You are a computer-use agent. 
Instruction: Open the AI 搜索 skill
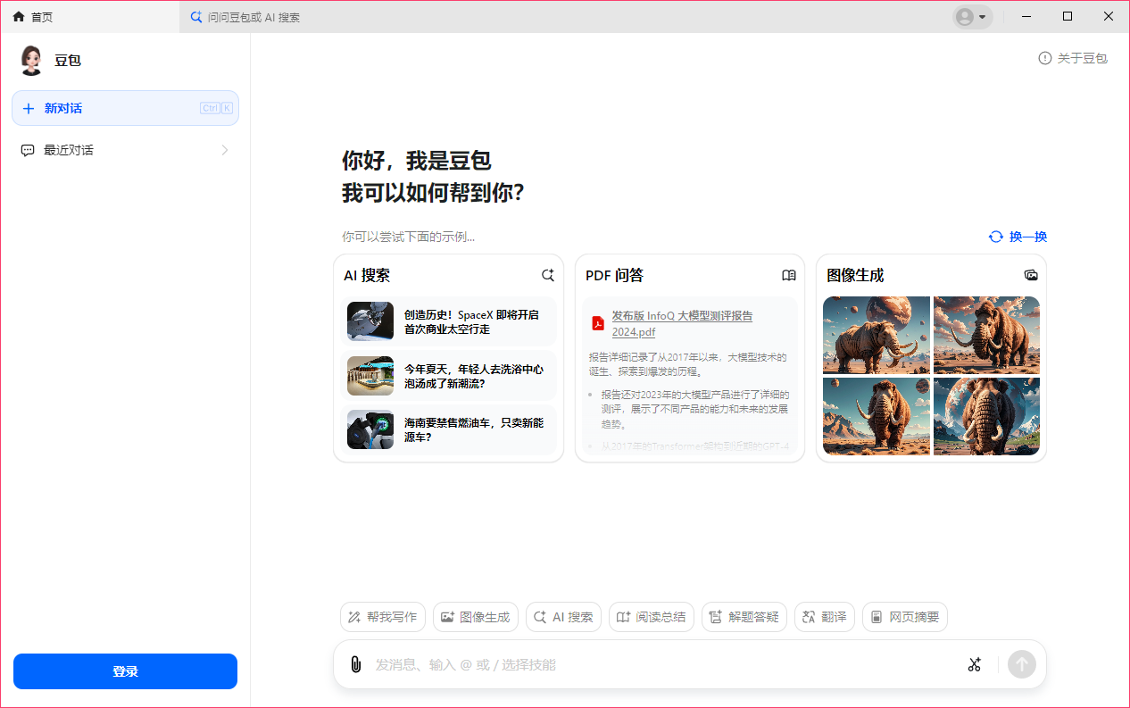coord(563,617)
